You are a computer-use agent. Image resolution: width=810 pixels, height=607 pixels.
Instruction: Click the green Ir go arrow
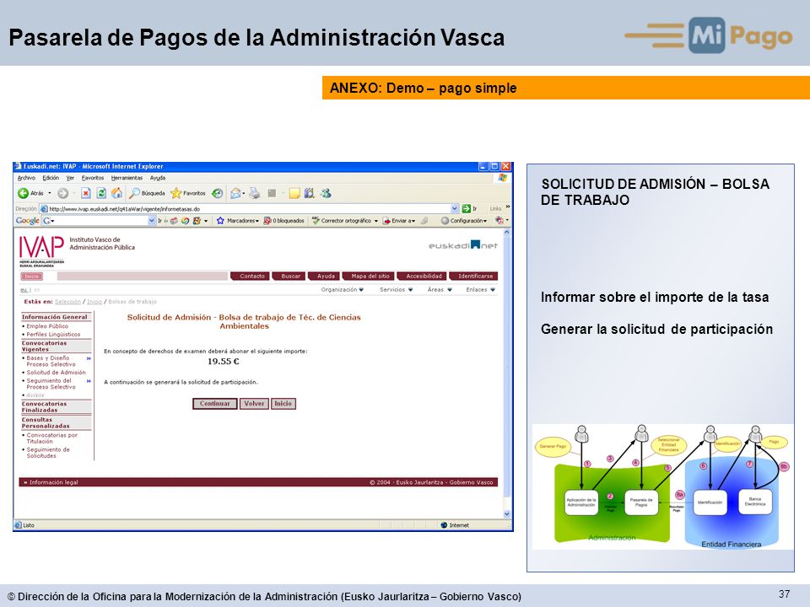467,208
